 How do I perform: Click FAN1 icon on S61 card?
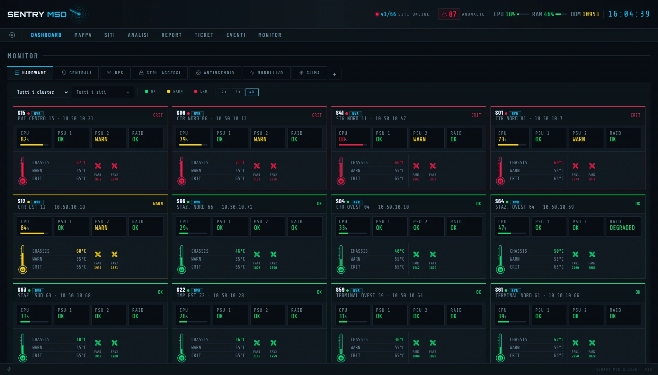tap(576, 343)
